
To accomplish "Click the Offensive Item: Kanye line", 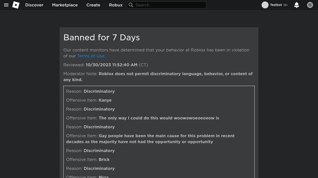I will 89,100.
